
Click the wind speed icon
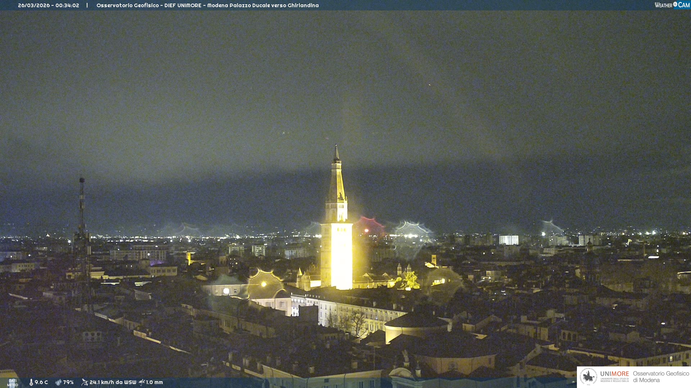[85, 382]
